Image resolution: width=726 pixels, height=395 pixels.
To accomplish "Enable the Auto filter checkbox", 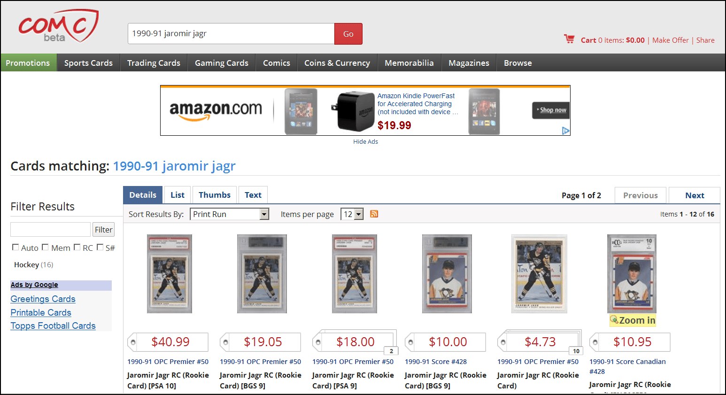I will tap(15, 247).
